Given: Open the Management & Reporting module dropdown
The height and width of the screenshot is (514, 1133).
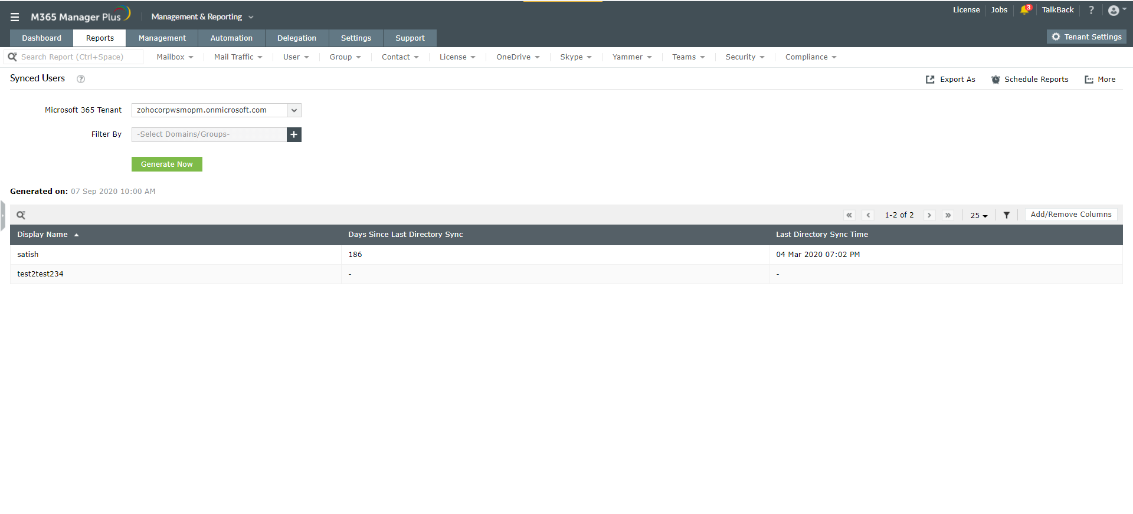Looking at the screenshot, I should coord(202,17).
